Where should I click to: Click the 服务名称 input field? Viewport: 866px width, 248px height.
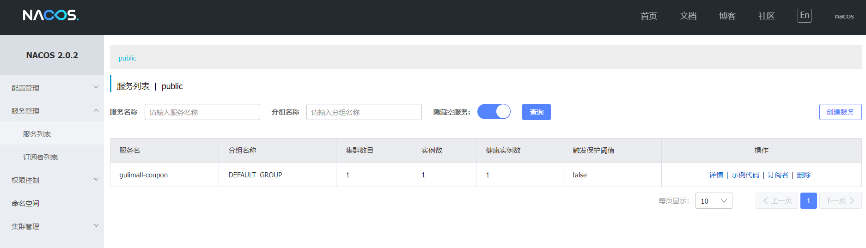(202, 112)
